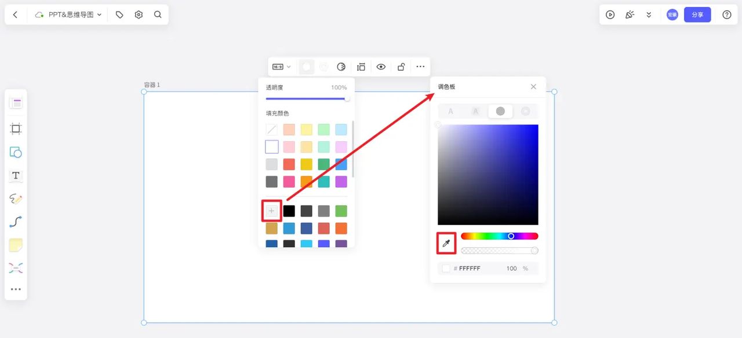Toggle container visibility eye icon
Screen dimensions: 742x338
click(x=381, y=67)
